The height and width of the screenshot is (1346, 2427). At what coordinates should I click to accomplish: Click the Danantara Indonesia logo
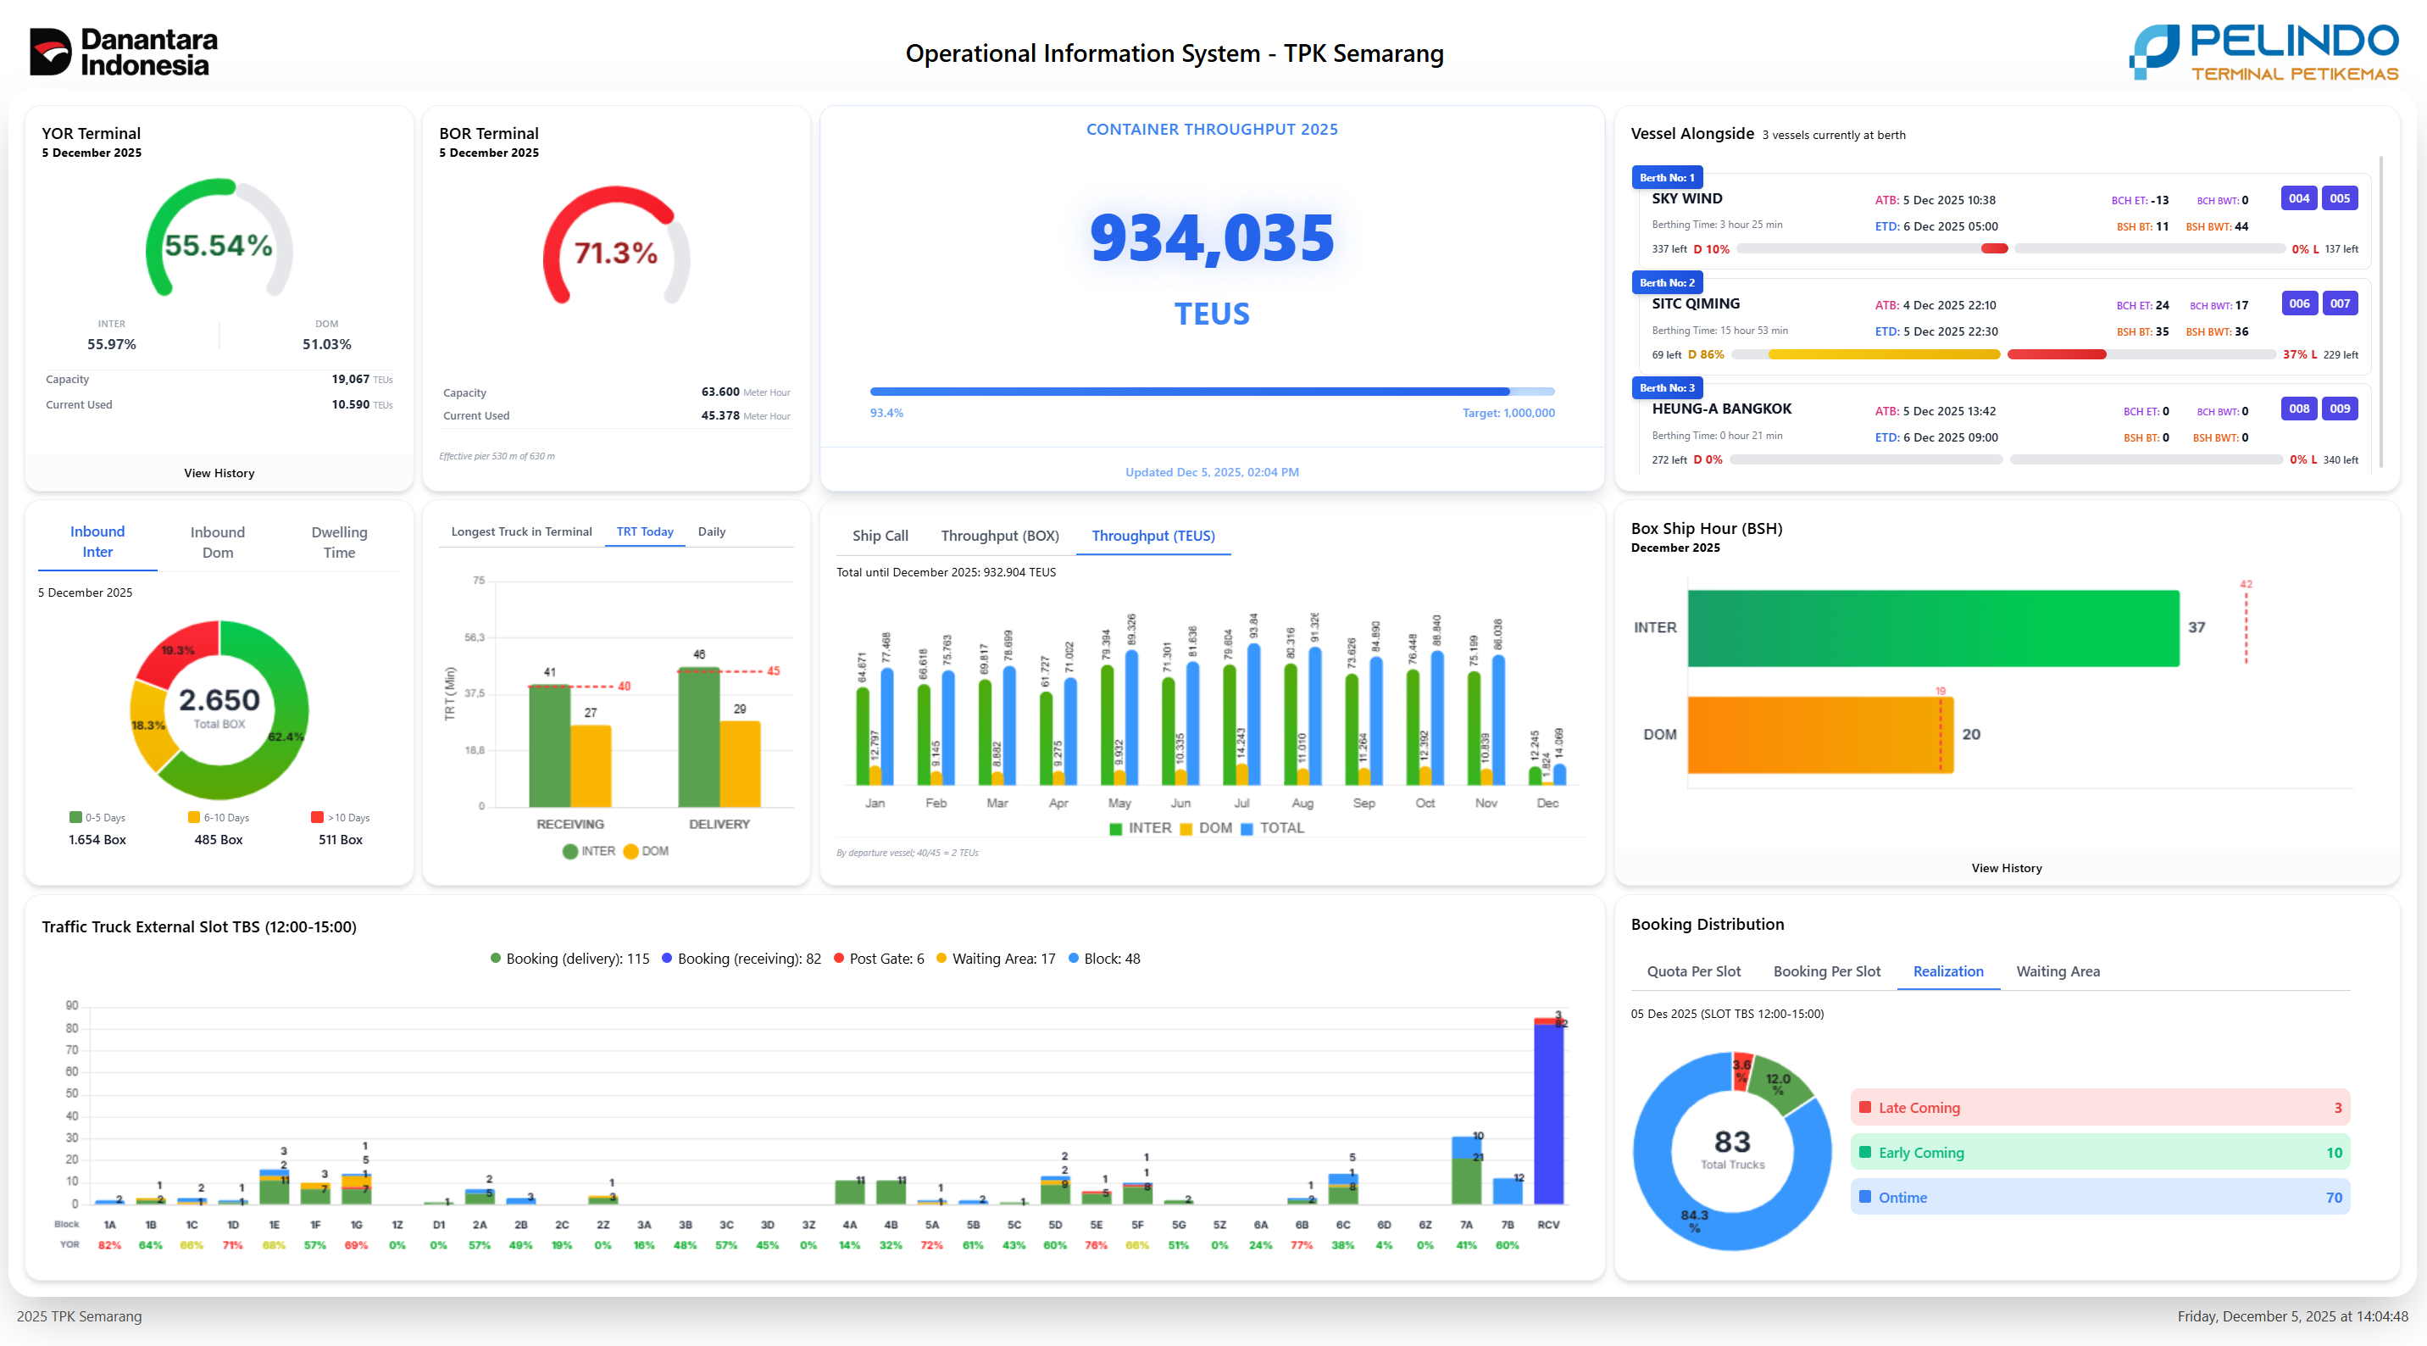click(x=124, y=52)
